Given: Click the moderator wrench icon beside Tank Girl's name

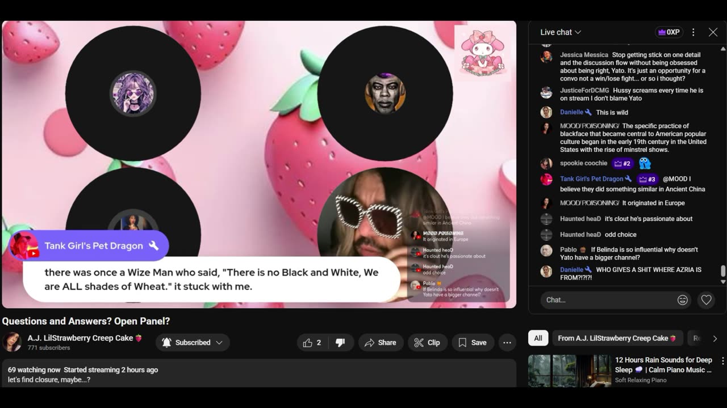Looking at the screenshot, I should tap(153, 245).
